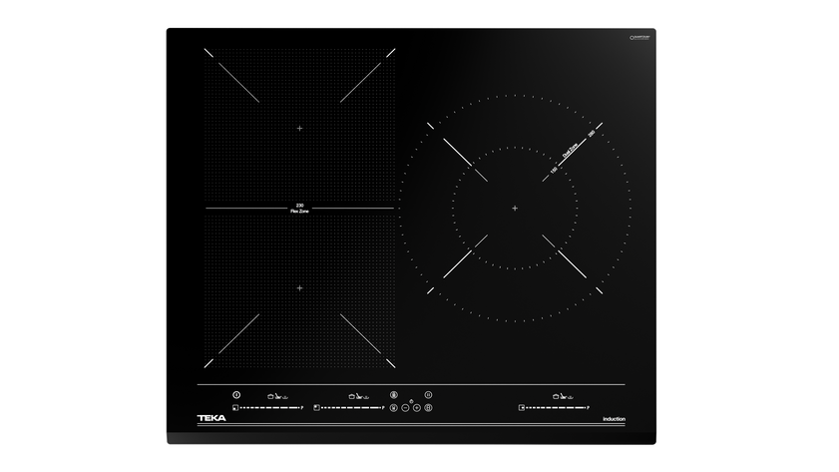Tap the middle control zone selector square

tap(317, 408)
